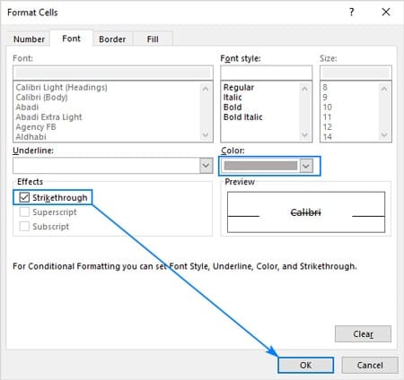Click font style list scroll up arrow

tap(304, 89)
